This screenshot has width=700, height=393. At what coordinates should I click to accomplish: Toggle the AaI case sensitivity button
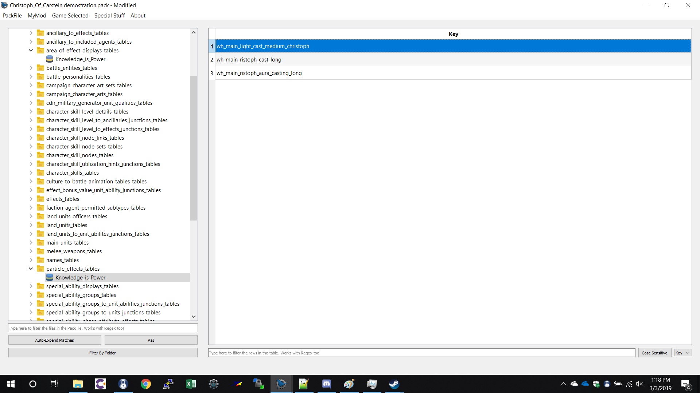[x=151, y=340]
